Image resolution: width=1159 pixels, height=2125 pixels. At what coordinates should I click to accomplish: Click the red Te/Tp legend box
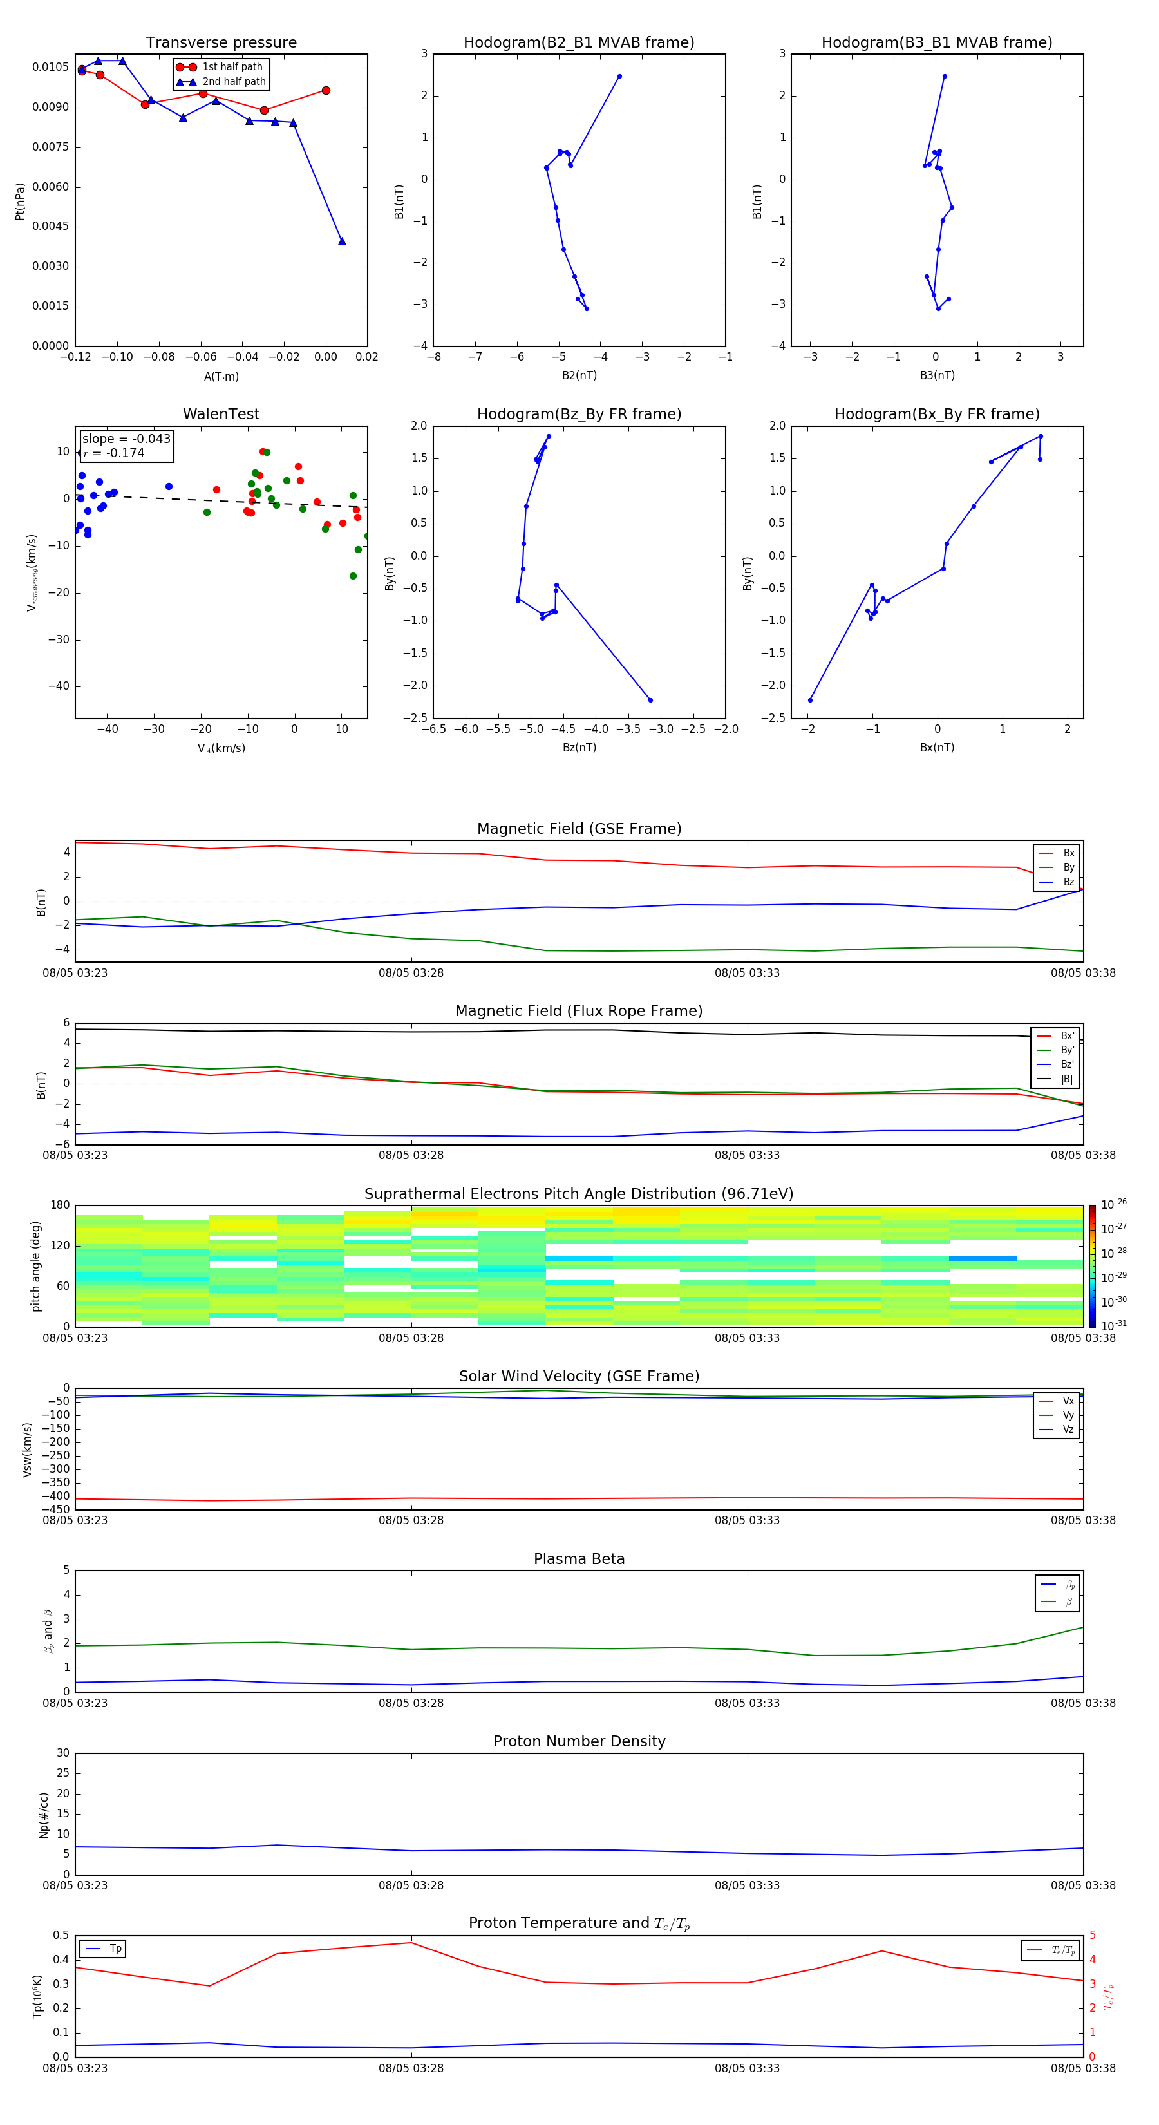1050,1950
